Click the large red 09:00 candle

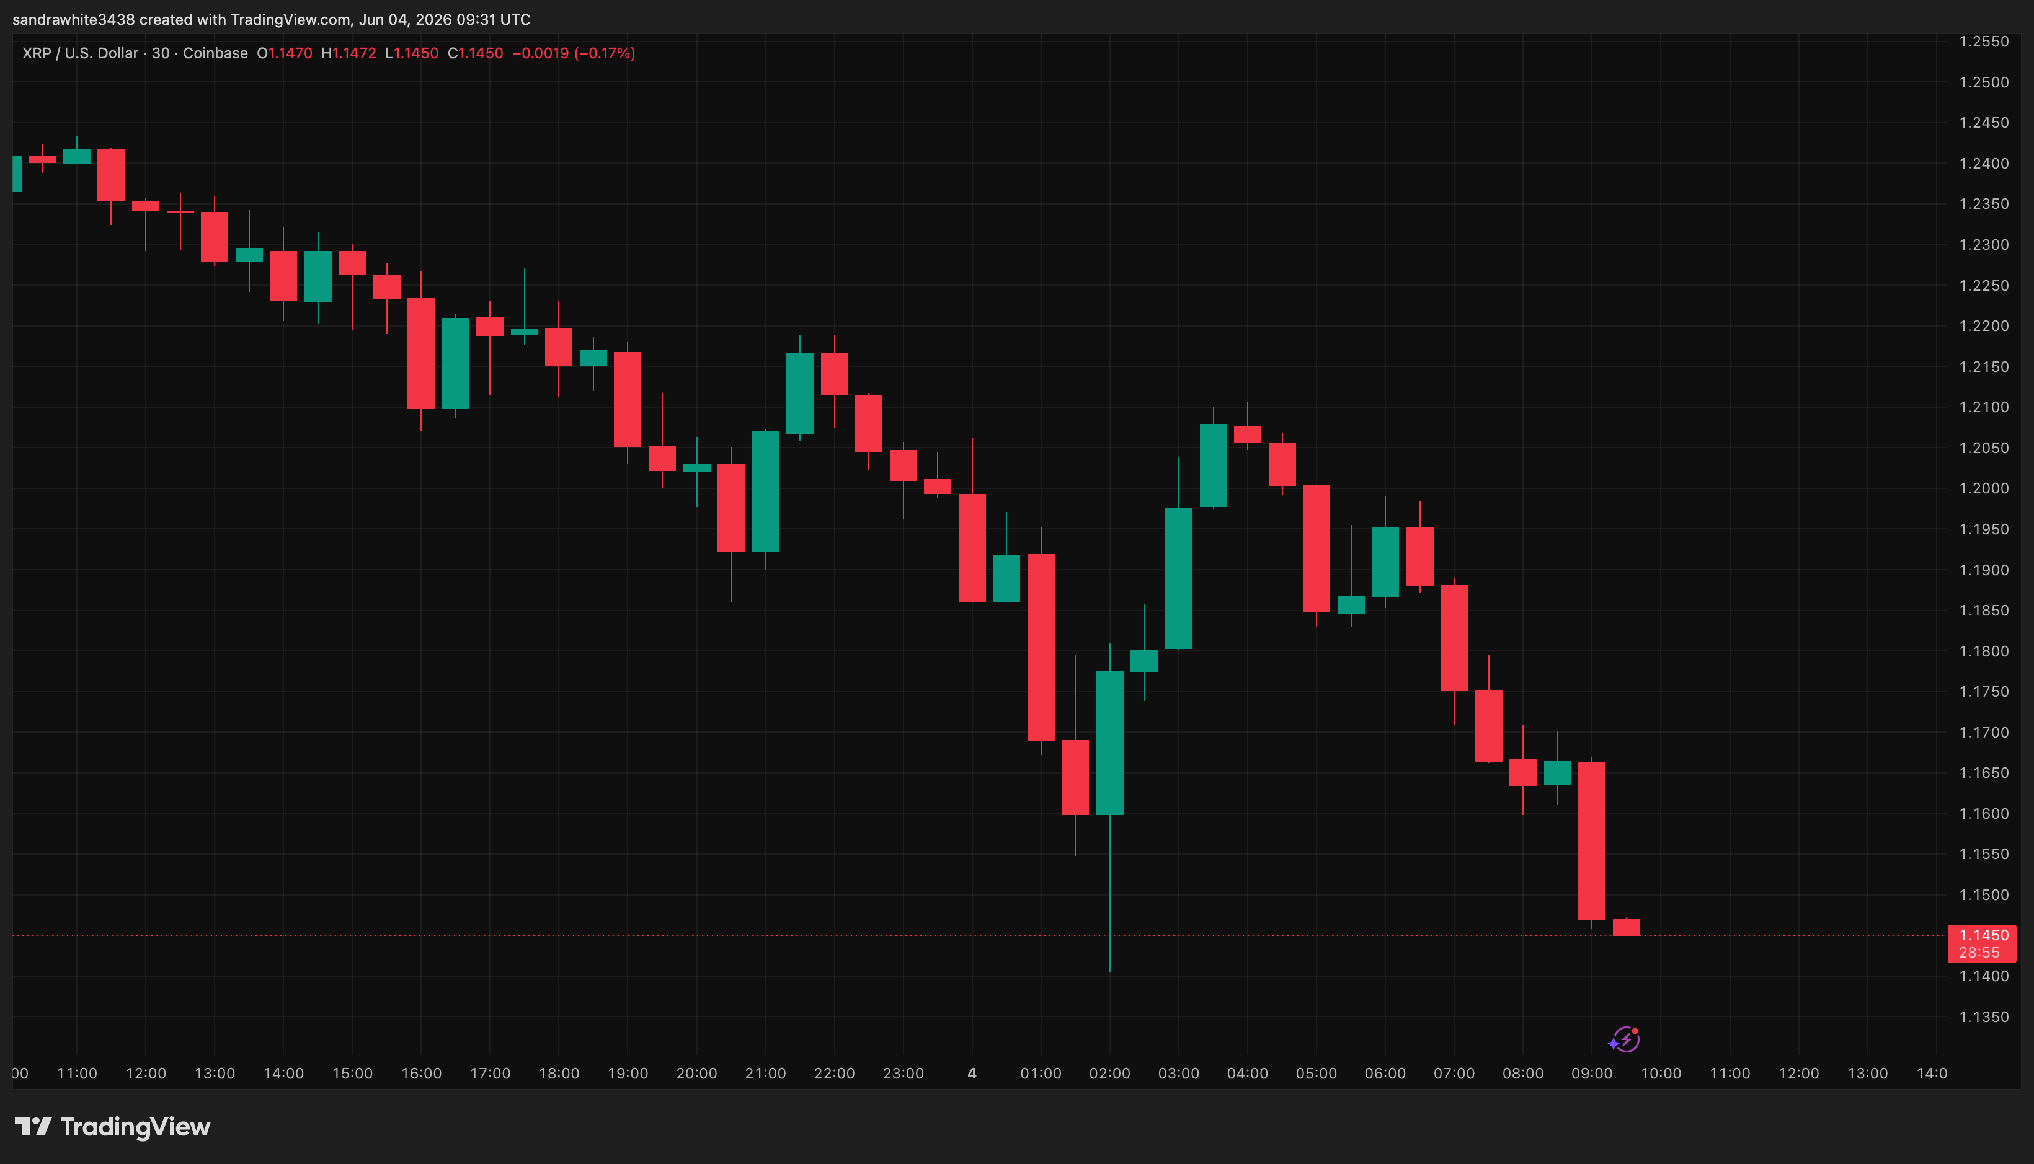1592,841
